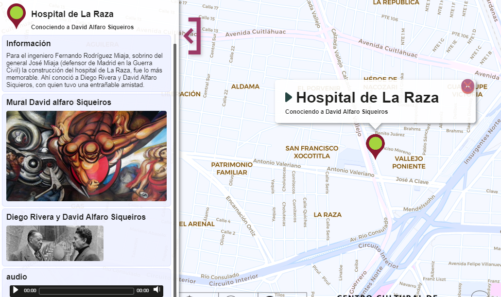
Task: Open the Siqueiros mural image
Action: 86,156
